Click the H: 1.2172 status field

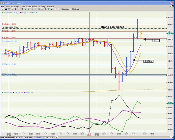(19, 137)
